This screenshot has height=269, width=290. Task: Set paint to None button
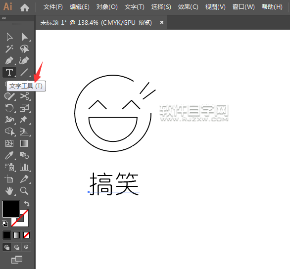[26, 235]
